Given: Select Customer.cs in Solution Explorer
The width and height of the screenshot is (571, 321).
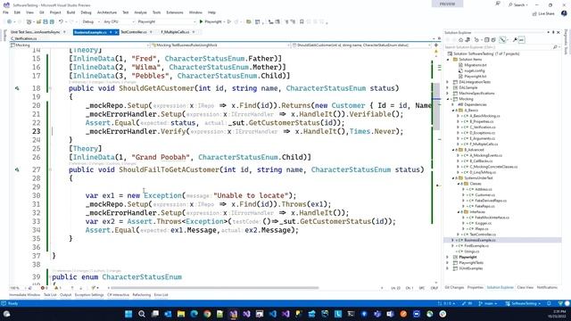Looking at the screenshot, I should coord(484,194).
